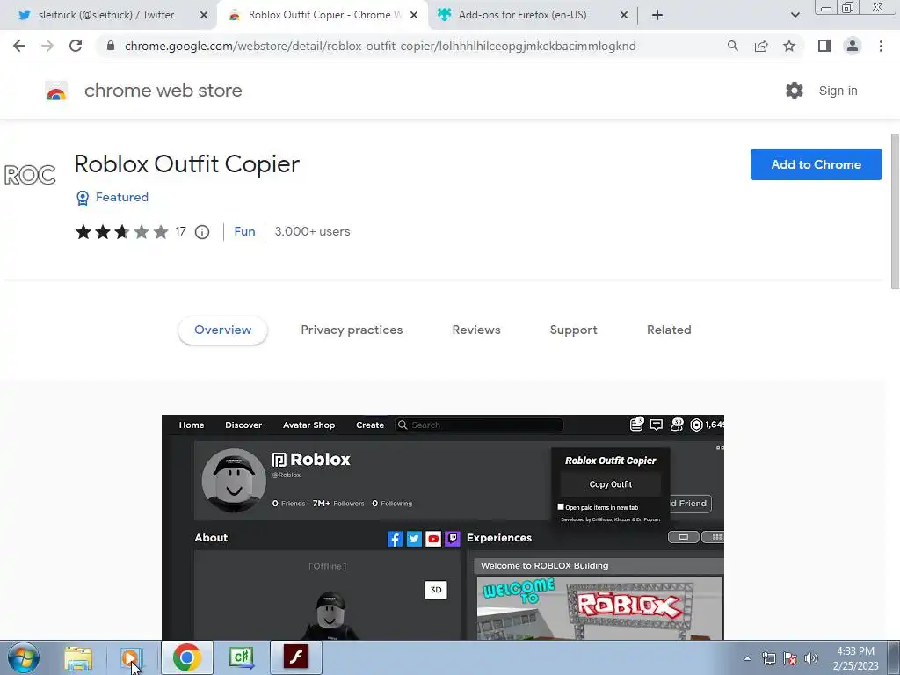The height and width of the screenshot is (675, 900).
Task: Click the 3,000+ users text
Action: tap(312, 231)
